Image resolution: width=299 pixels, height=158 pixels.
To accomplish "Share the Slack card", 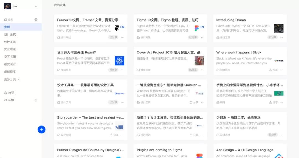I will click(274, 70).
